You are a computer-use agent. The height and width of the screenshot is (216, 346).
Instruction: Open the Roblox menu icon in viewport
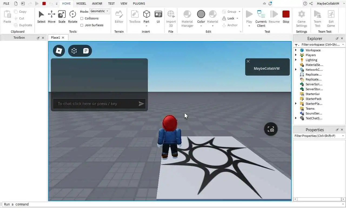tap(59, 51)
